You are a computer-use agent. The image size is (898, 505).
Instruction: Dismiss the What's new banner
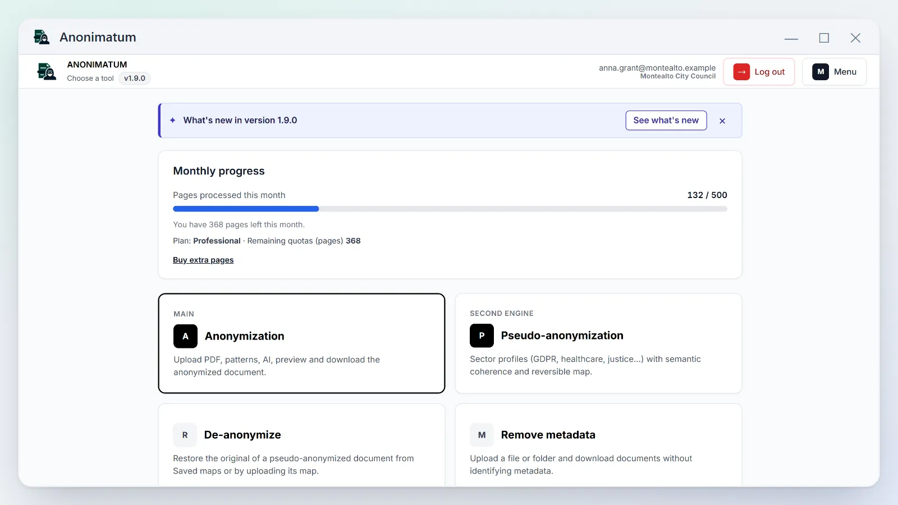tap(722, 121)
